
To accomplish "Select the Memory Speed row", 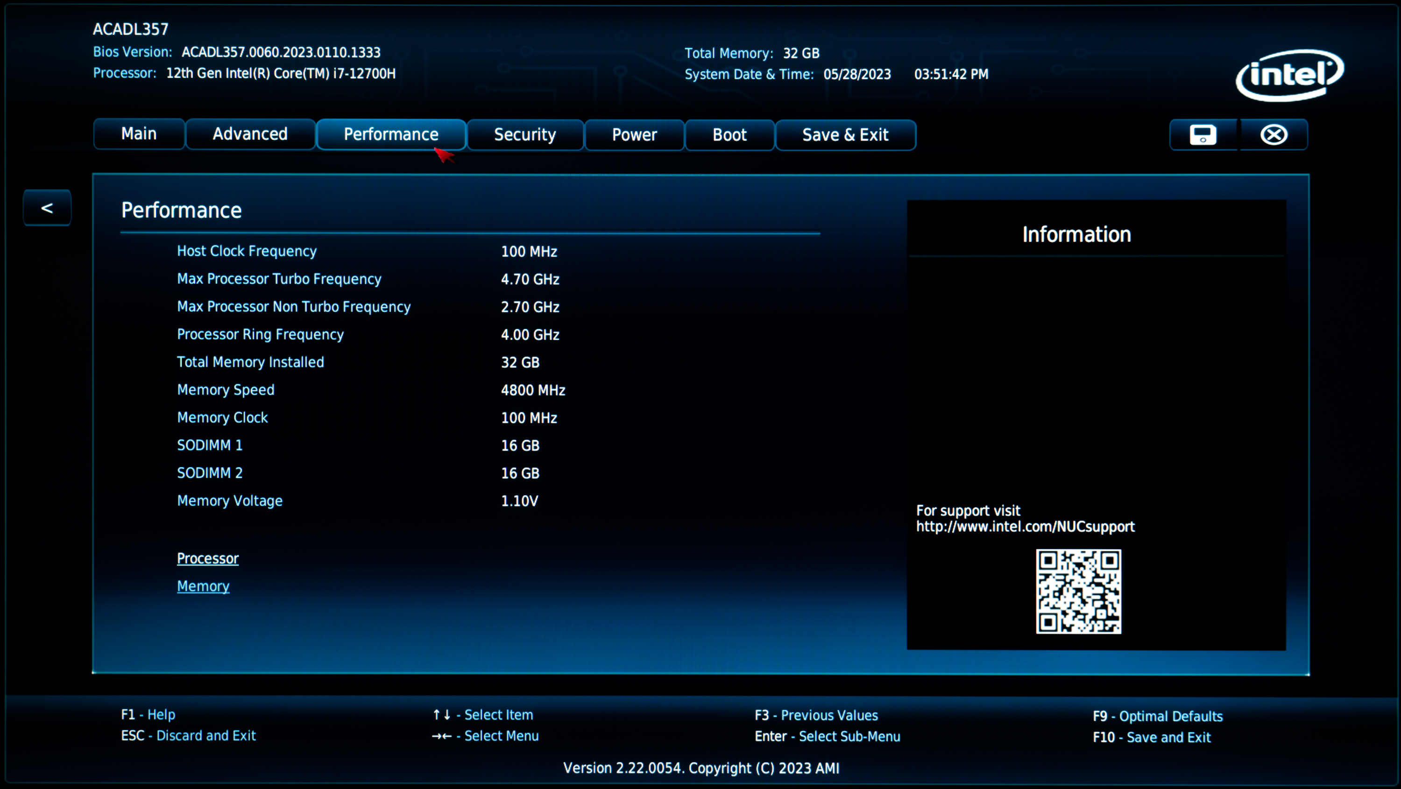I will click(226, 390).
